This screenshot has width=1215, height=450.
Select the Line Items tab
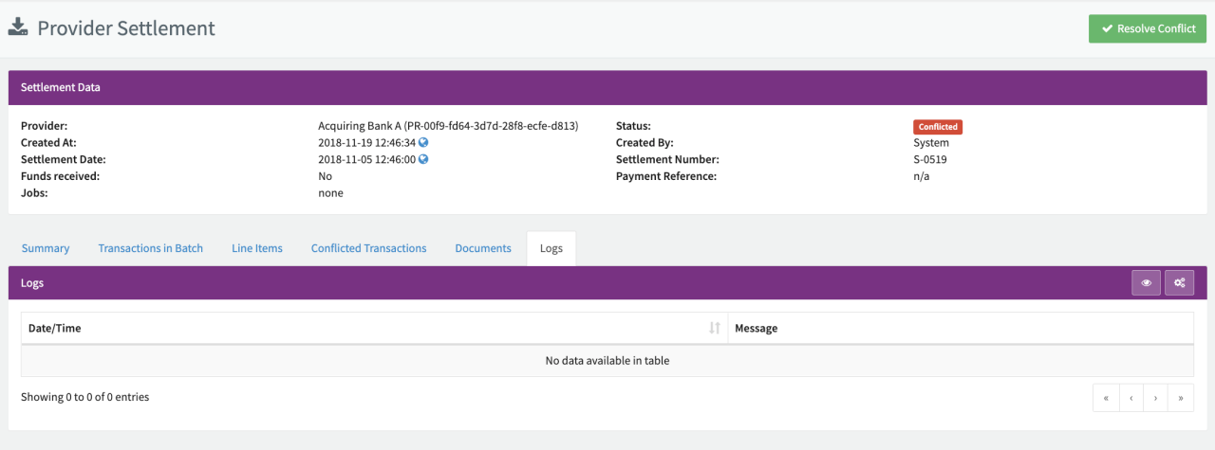click(257, 248)
